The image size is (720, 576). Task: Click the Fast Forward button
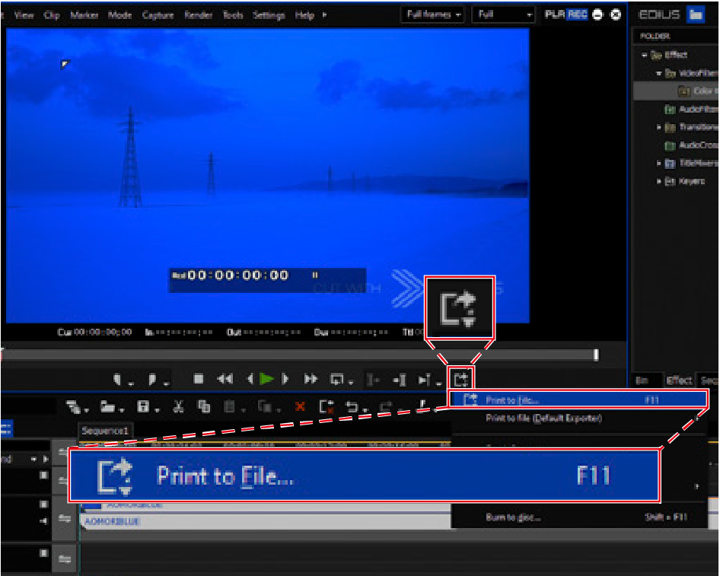311,378
